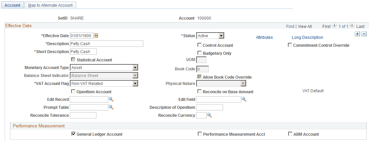Check the Commitment Control Override box
Viewport: 369px width, 141px height.
pos(290,45)
